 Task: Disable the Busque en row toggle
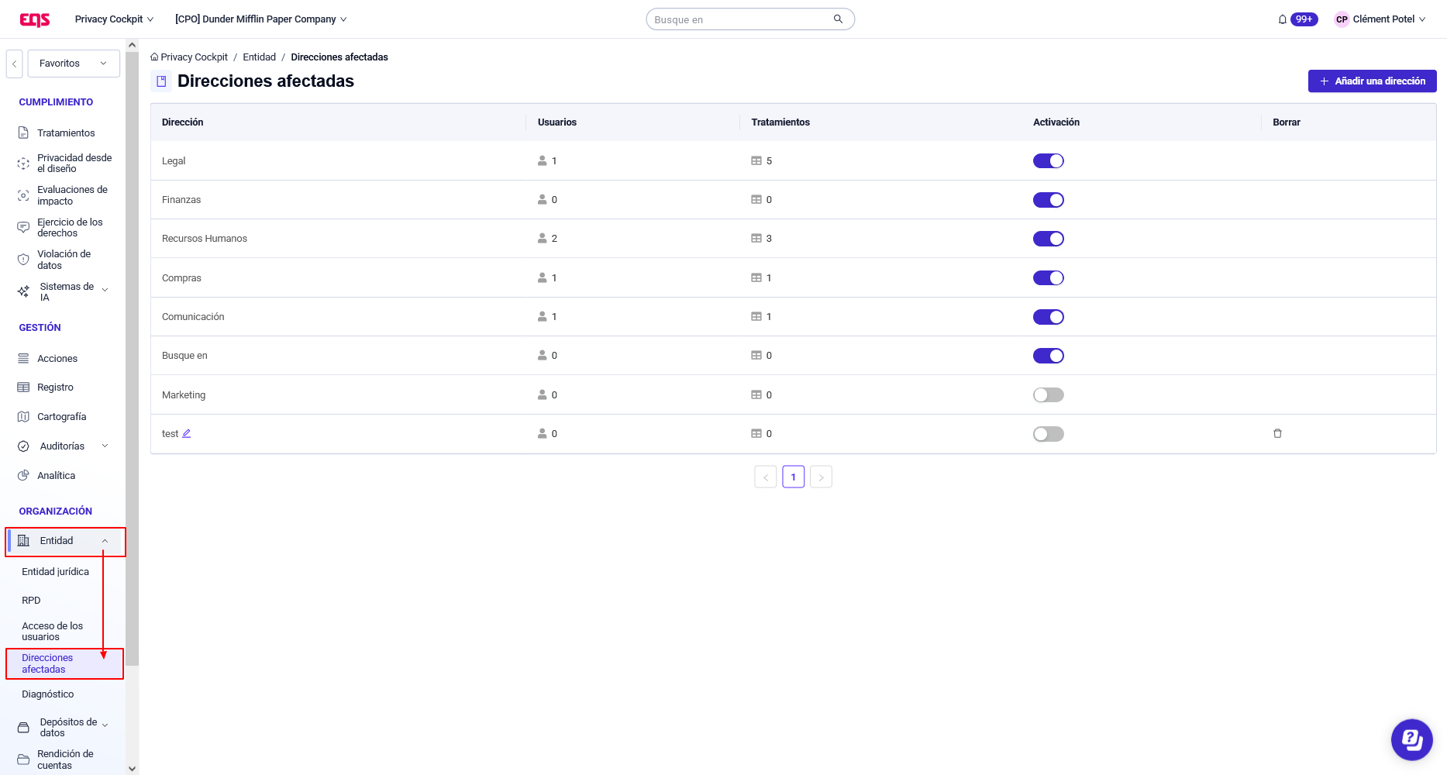pyautogui.click(x=1048, y=356)
